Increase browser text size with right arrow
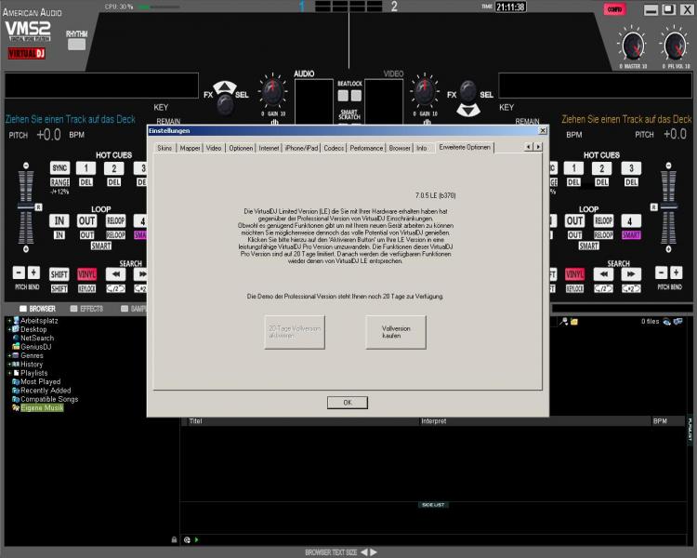This screenshot has width=697, height=558. pyautogui.click(x=374, y=552)
